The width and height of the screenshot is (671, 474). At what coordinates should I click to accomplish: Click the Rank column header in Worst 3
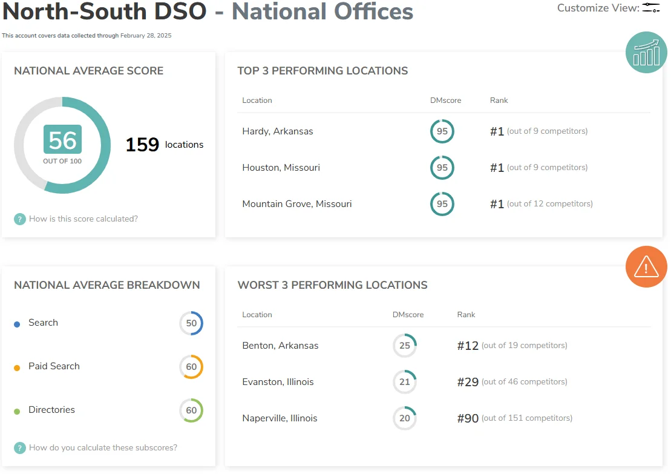[466, 315]
